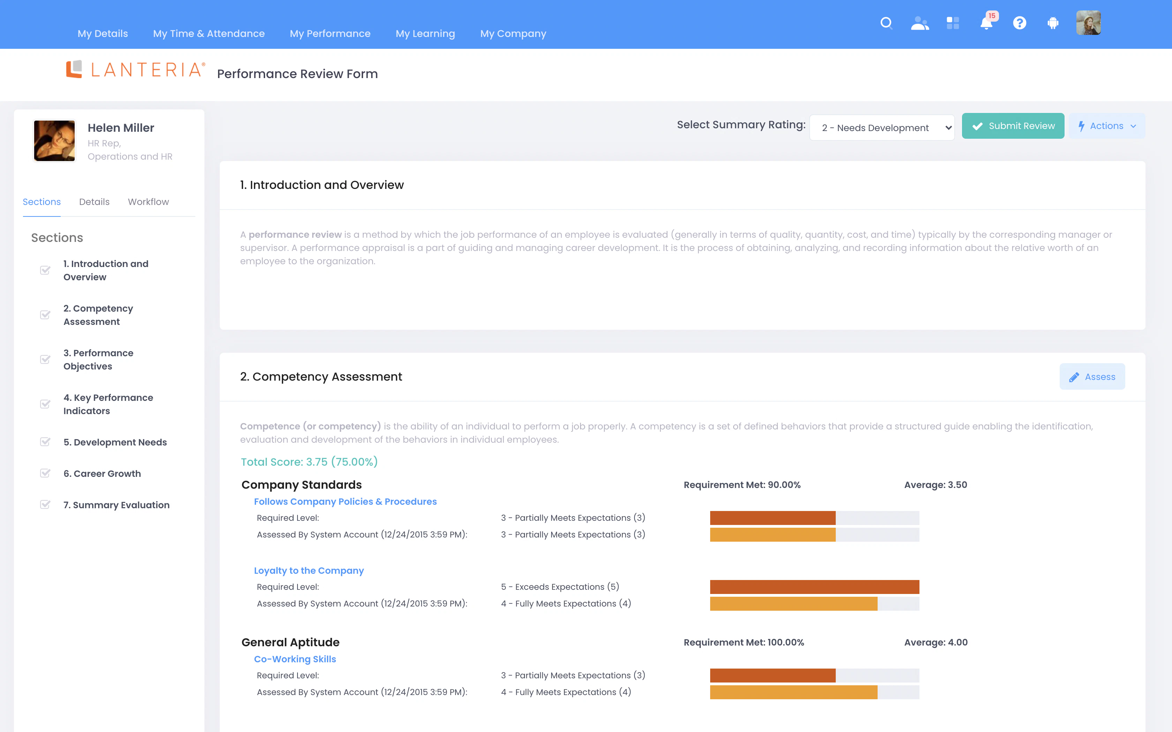Check the Development Needs section checkbox

point(45,442)
